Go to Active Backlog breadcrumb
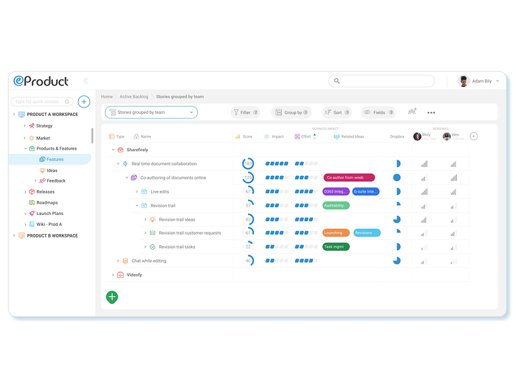 pos(134,97)
